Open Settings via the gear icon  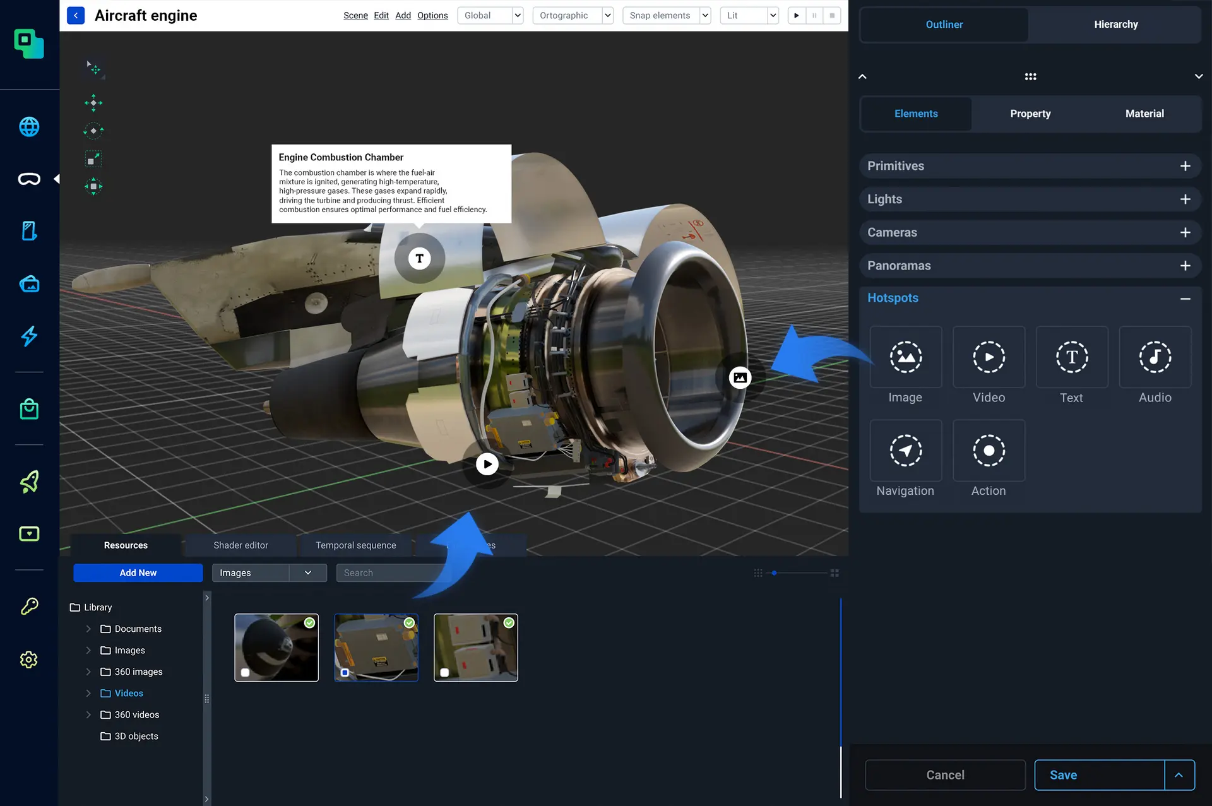(29, 659)
